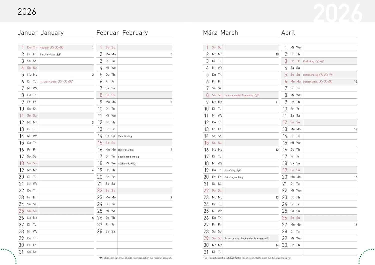Click the D icon beside Internationaler Frauentag
Screen dimensions: 375x265
(x=256, y=95)
